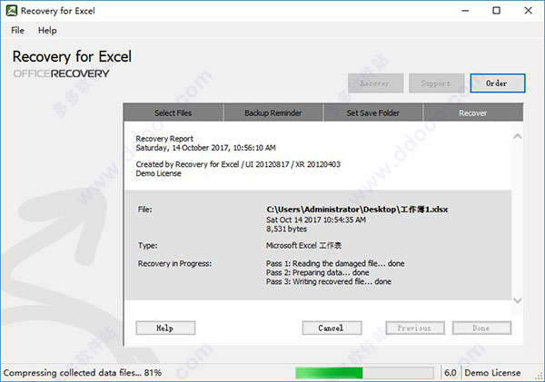Viewport: 545px width, 382px height.
Task: Click 'Pass 2: Preparing data... done'
Action: [x=318, y=272]
